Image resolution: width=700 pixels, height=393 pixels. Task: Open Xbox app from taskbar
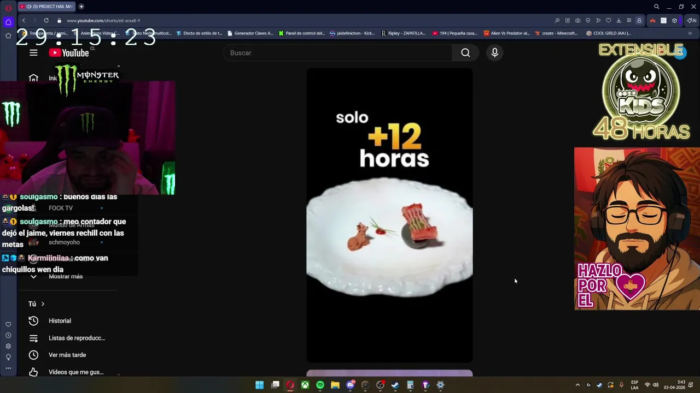click(x=305, y=385)
